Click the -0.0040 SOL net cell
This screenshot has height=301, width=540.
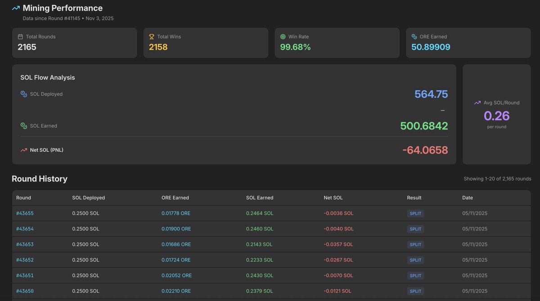339,229
